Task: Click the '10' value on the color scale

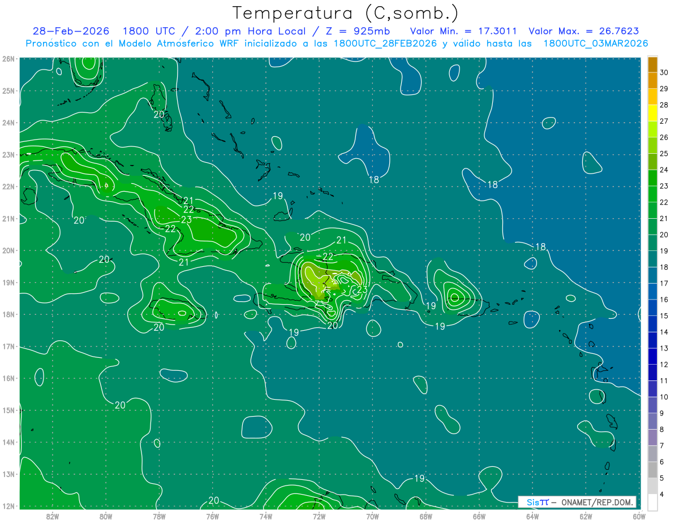Action: (x=664, y=397)
